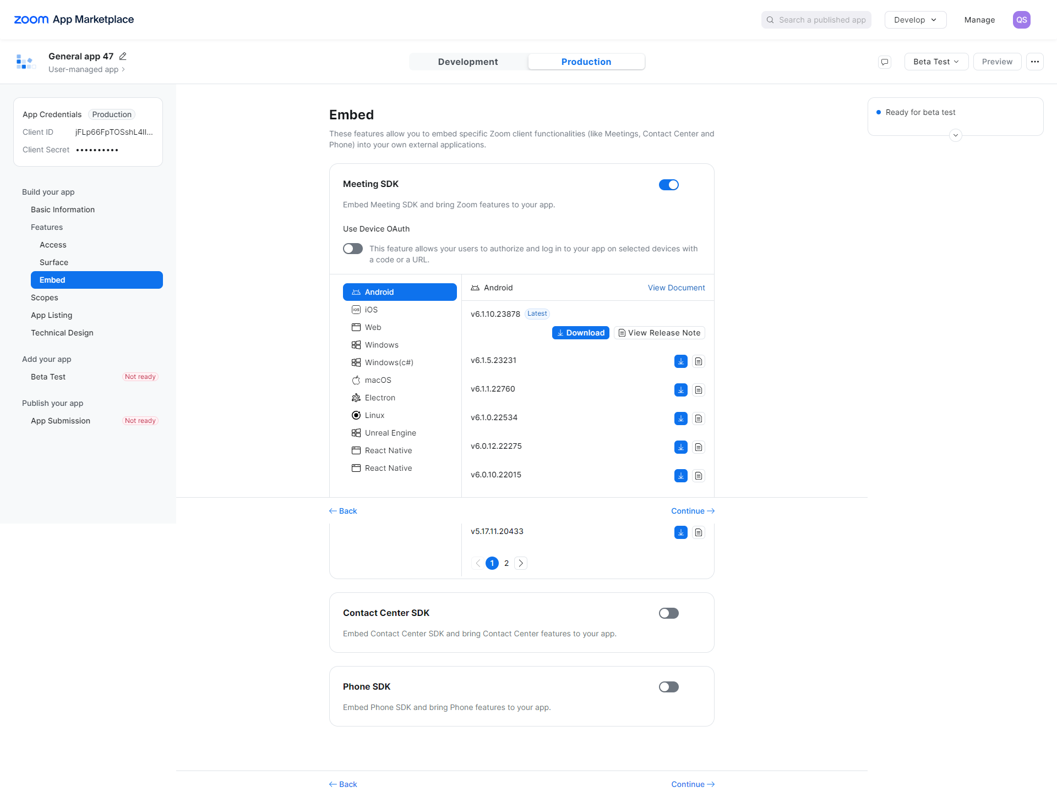Switch to the Development tab
This screenshot has height=798, width=1057.
coord(468,62)
